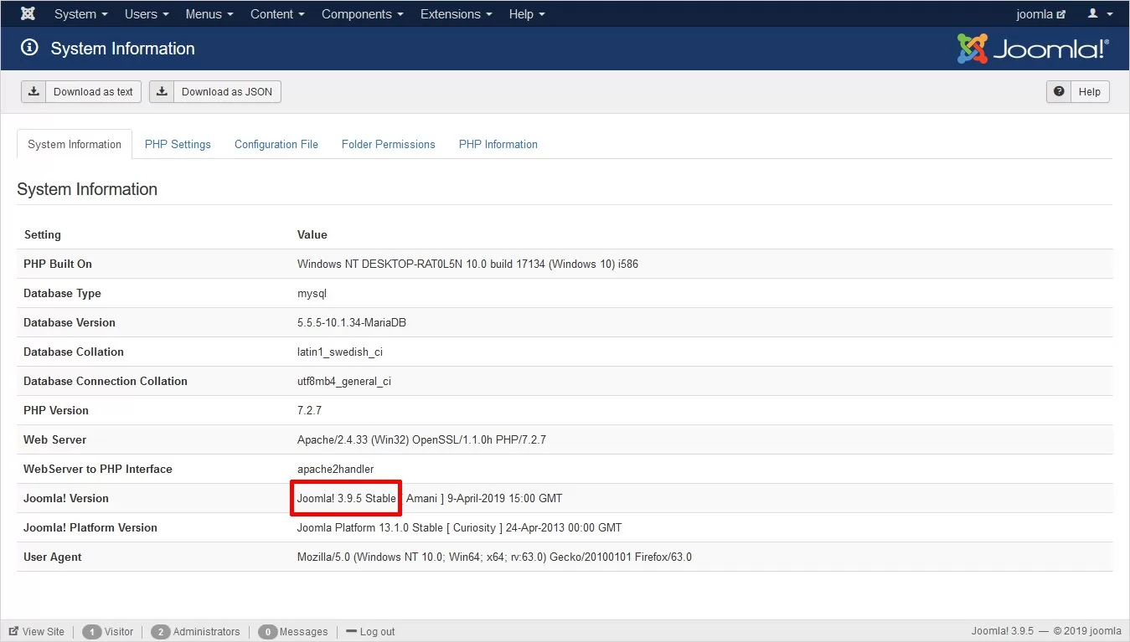1130x642 pixels.
Task: Switch to the Folder Permissions tab
Action: 388,144
